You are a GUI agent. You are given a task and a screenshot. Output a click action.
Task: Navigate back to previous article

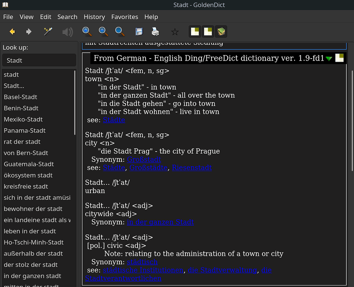coord(12,32)
